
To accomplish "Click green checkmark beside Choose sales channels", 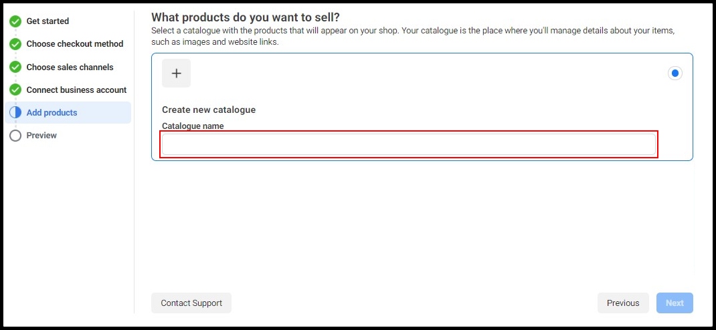I will (15, 67).
